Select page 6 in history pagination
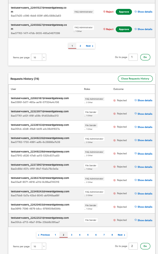Screen dimensions: 158x254 point(96,235)
